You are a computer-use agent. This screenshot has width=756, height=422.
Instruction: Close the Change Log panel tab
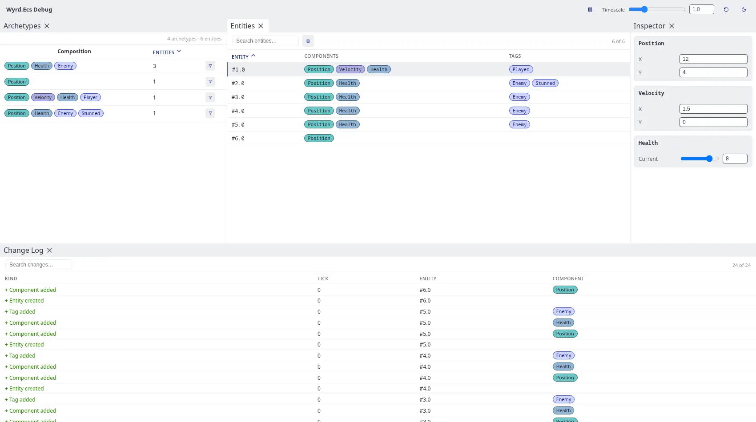pyautogui.click(x=49, y=250)
